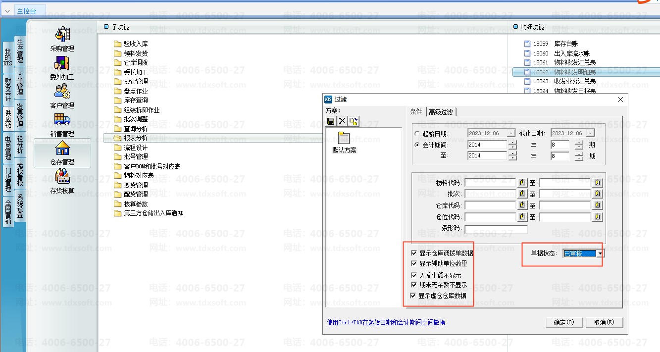Switch to the 高级过滤 tab
The height and width of the screenshot is (352, 660).
pos(441,112)
